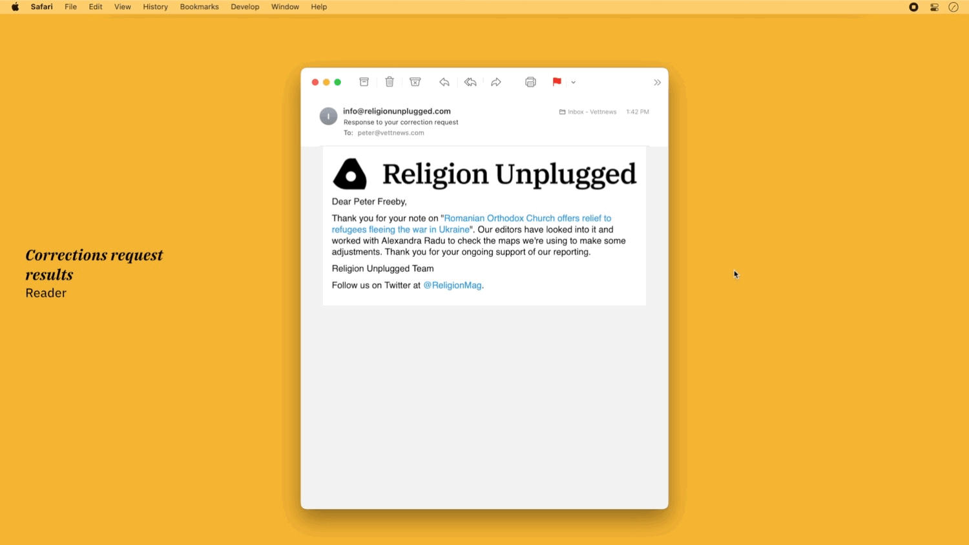Flag the message with the red flag
This screenshot has width=969, height=545.
557,82
